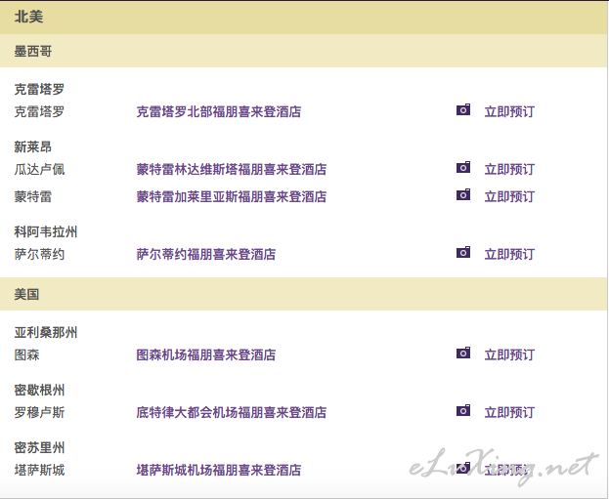
Task: Click the 密歇根州 state label
Action: (x=39, y=390)
